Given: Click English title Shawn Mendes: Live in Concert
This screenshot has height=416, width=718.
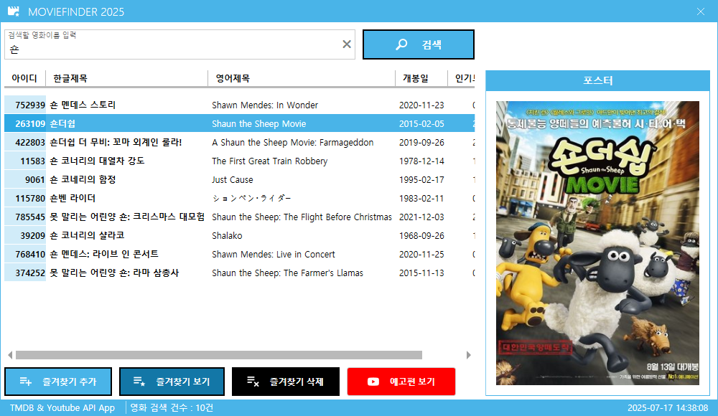Looking at the screenshot, I should click(274, 255).
